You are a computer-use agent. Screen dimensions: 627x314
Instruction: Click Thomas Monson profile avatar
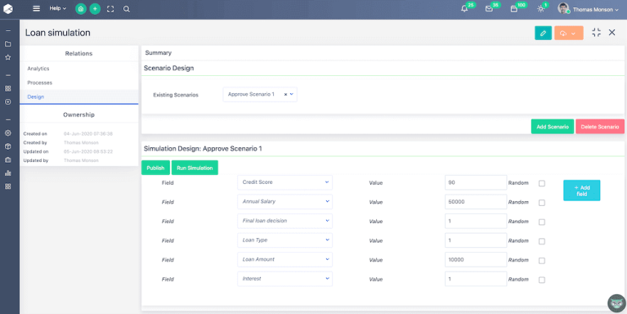point(563,8)
